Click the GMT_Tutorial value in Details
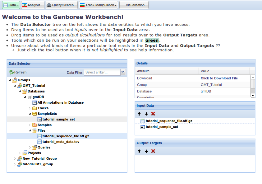 [x=211, y=85]
